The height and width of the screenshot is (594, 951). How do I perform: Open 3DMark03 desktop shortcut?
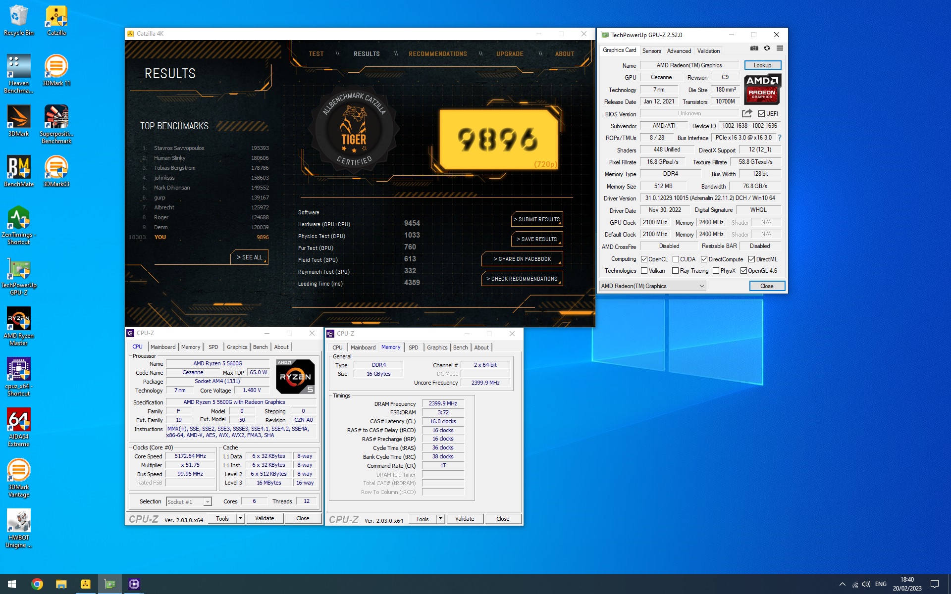pos(56,171)
